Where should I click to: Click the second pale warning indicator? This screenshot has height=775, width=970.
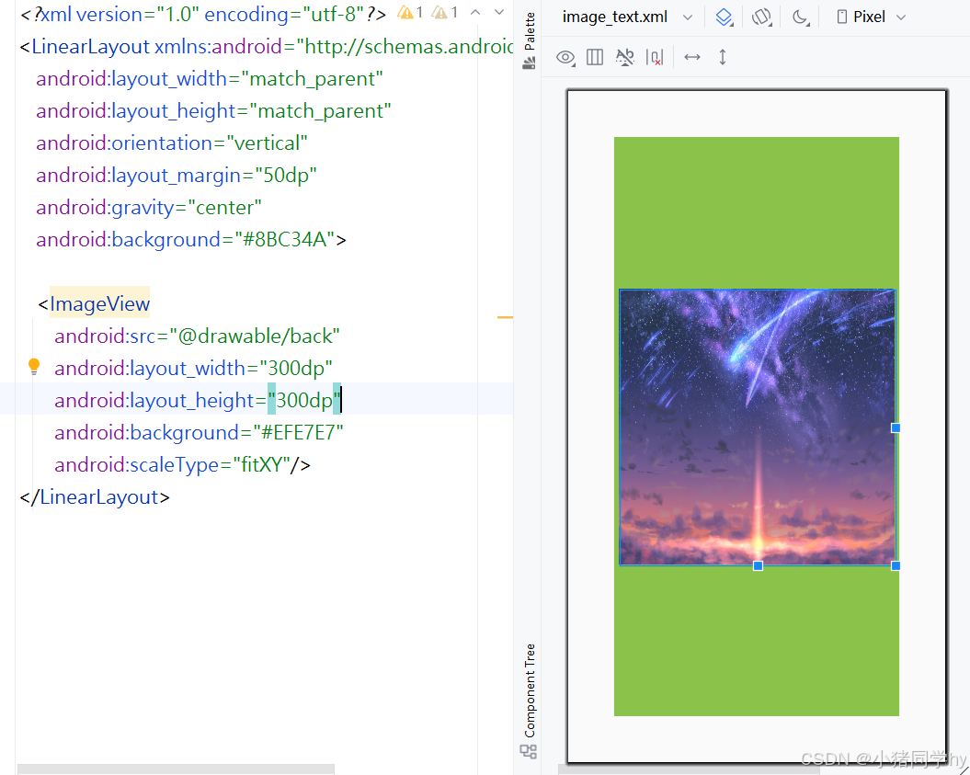(x=445, y=12)
